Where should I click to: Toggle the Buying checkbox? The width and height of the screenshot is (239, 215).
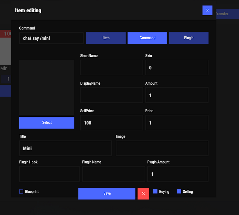(x=155, y=191)
